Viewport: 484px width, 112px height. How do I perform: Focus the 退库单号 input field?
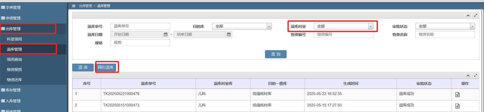coord(140,26)
